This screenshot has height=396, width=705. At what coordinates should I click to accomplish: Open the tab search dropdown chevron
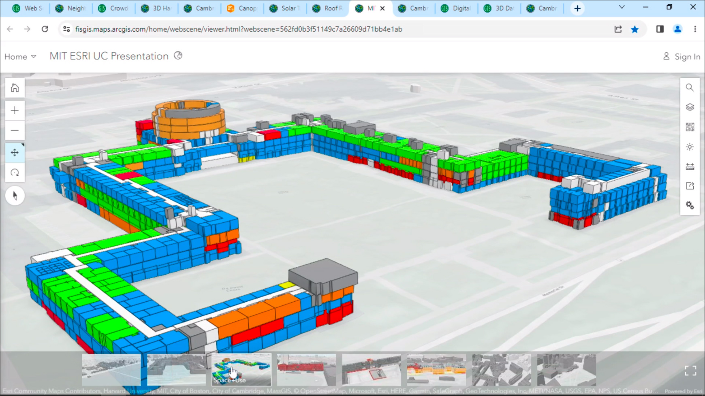pos(622,7)
